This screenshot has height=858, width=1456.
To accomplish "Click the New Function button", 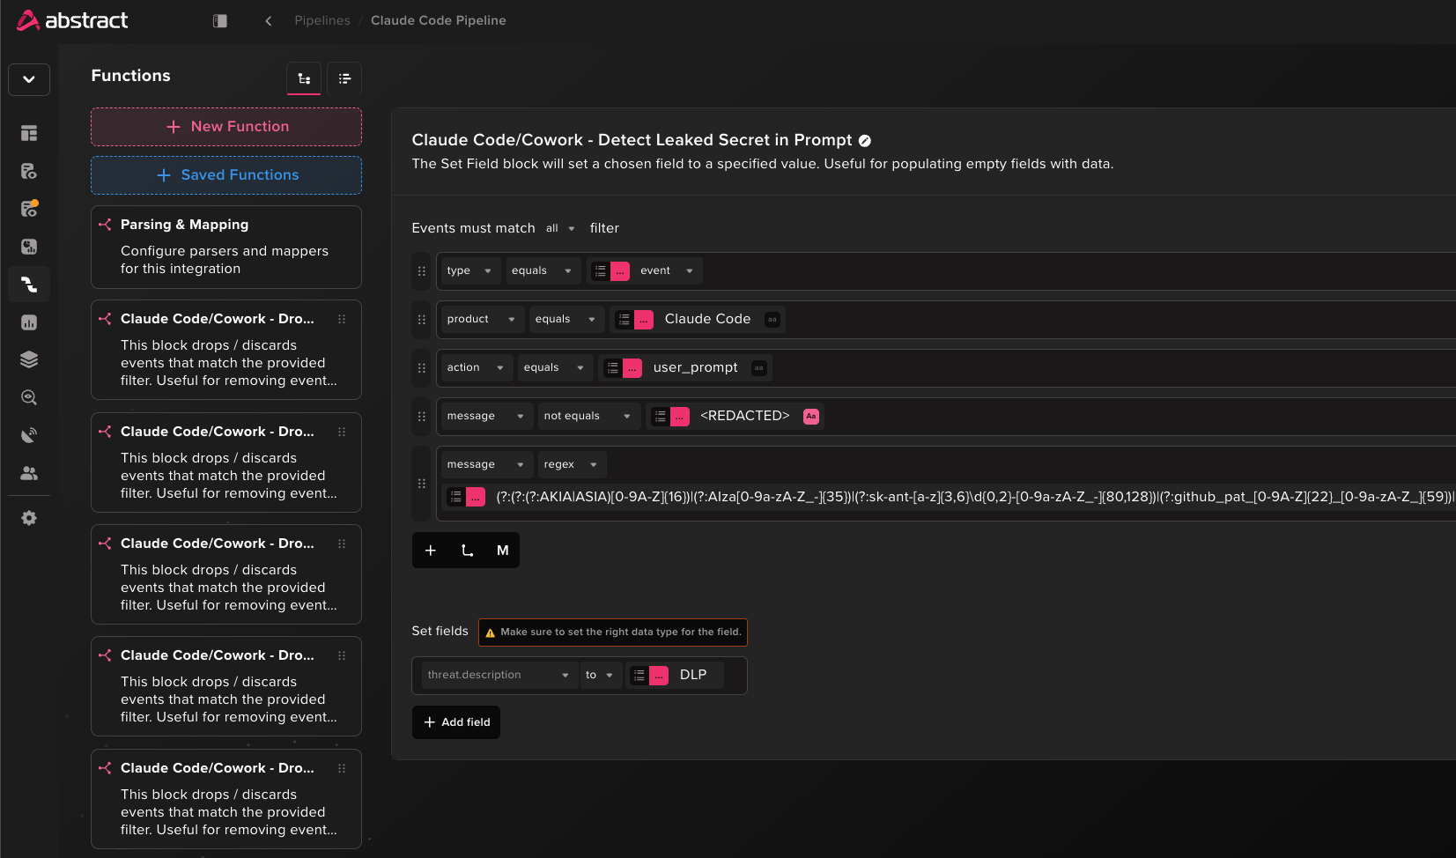I will click(226, 127).
